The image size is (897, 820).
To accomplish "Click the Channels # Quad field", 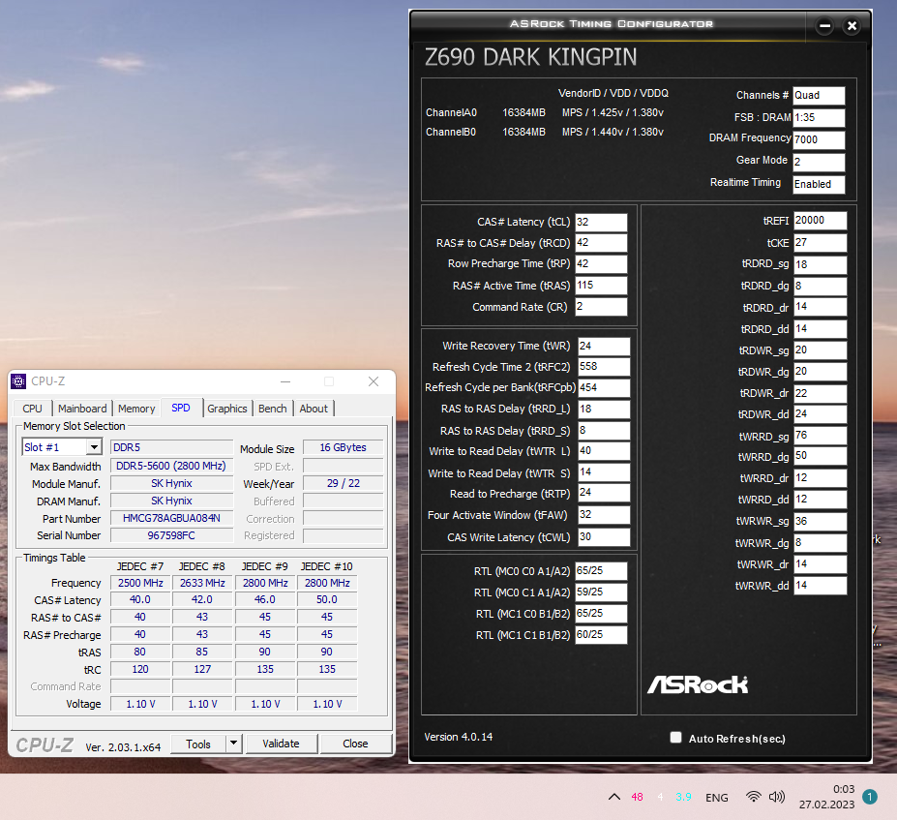I will [819, 96].
